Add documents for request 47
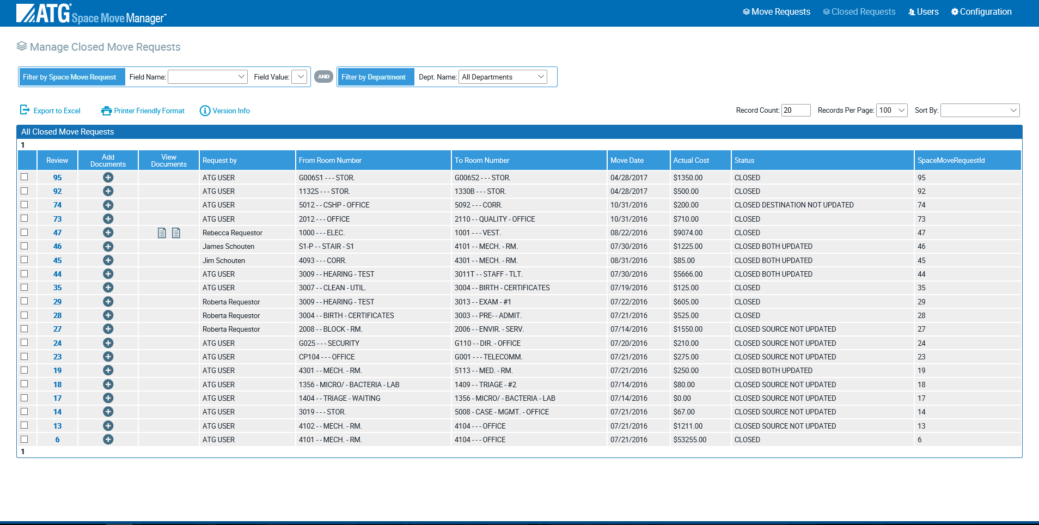The image size is (1039, 525). point(108,233)
